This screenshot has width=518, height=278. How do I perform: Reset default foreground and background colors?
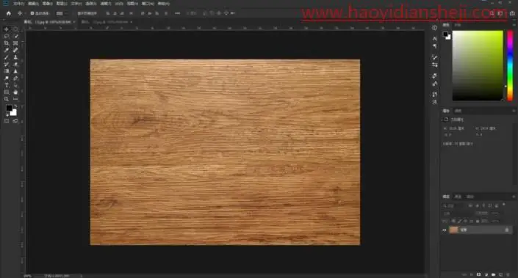[x=7, y=114]
